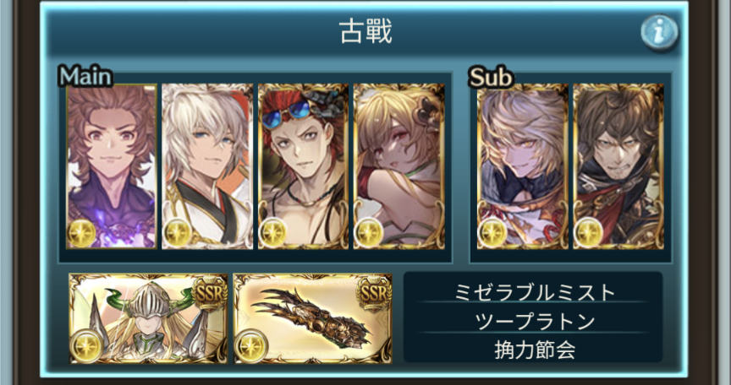The width and height of the screenshot is (731, 385).
Task: Select the ミゼラブルミスト skill entry
Action: (534, 292)
